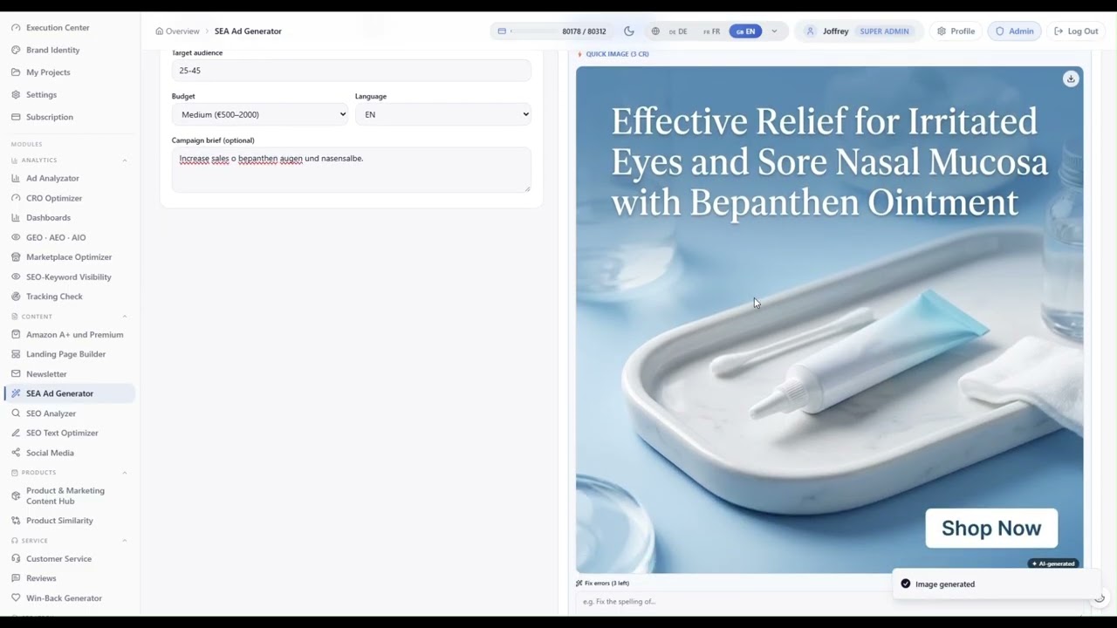Select the EN interface language
The width and height of the screenshot is (1117, 628).
pyautogui.click(x=745, y=31)
